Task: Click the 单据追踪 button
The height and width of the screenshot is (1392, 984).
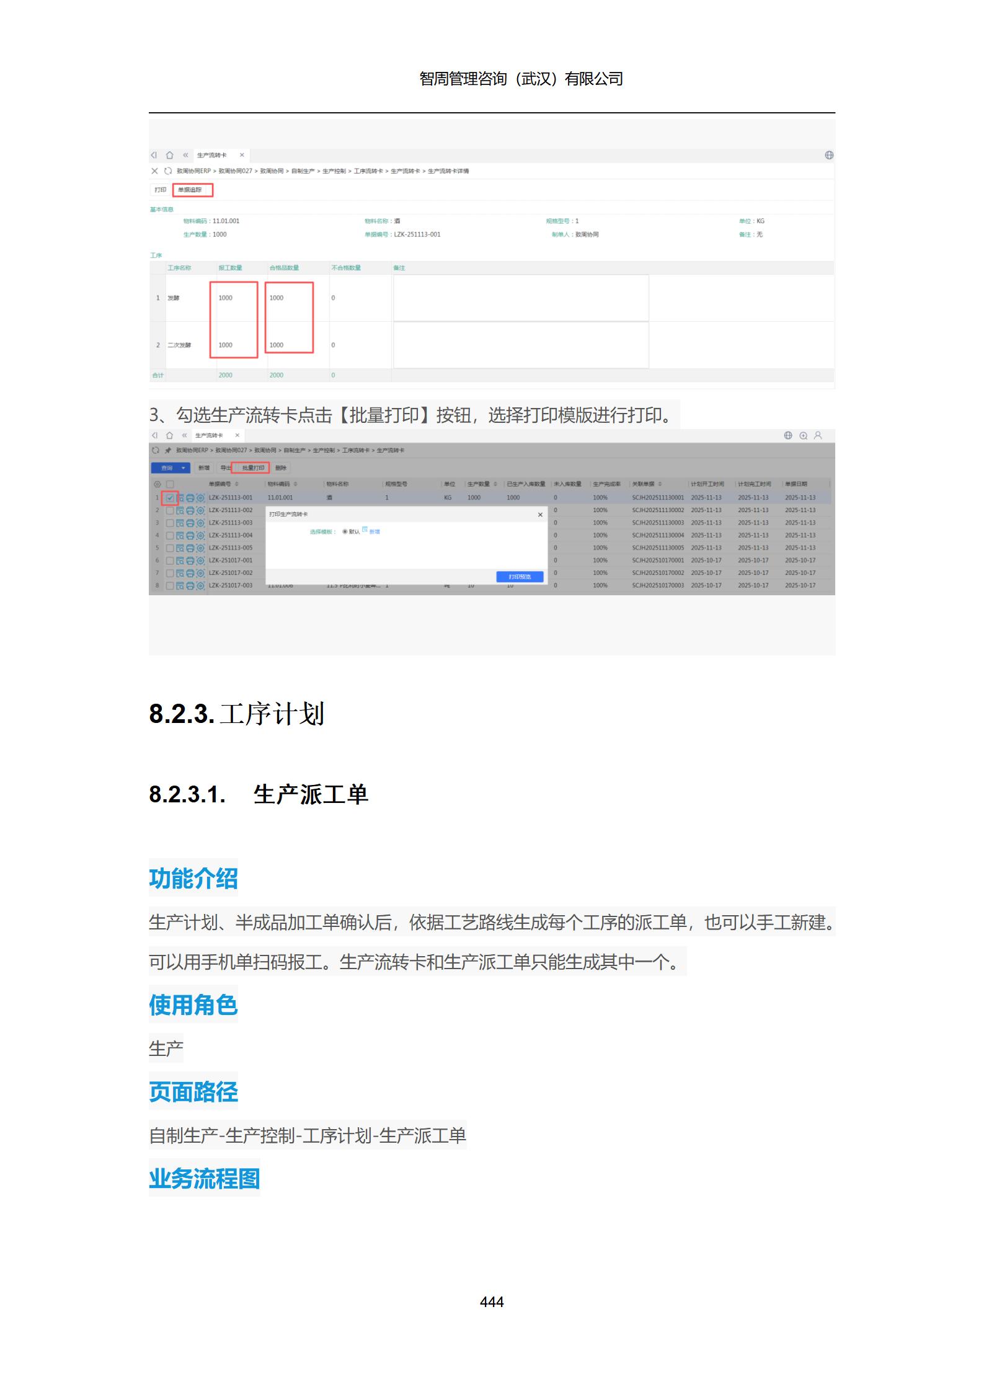Action: [x=193, y=190]
